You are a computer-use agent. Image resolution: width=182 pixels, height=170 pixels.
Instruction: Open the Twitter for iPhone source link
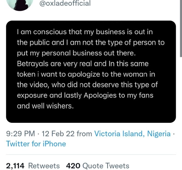pyautogui.click(x=36, y=144)
